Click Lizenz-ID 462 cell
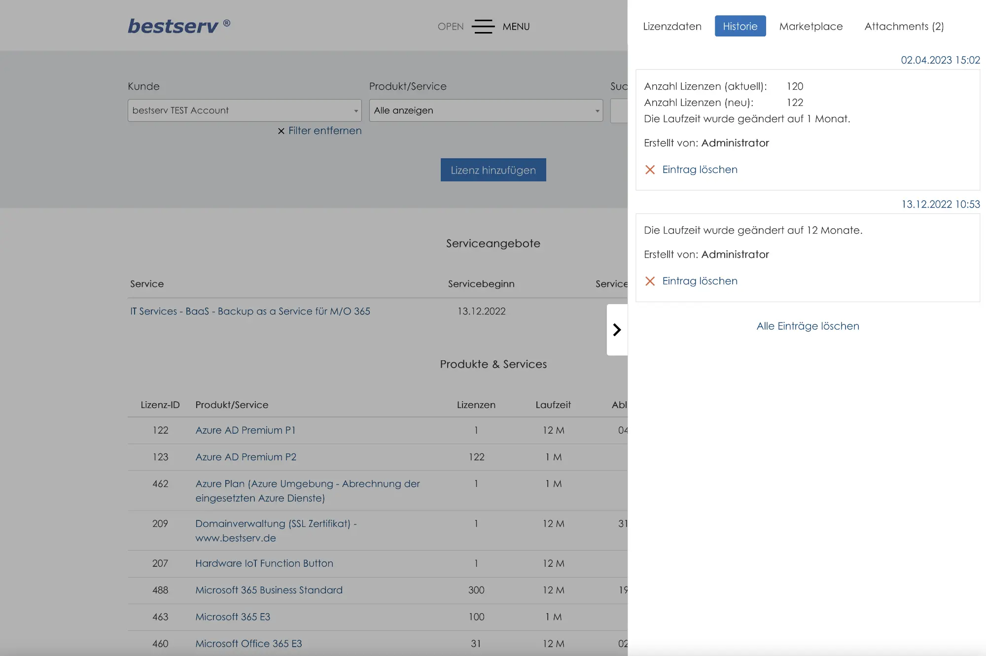 [x=160, y=483]
